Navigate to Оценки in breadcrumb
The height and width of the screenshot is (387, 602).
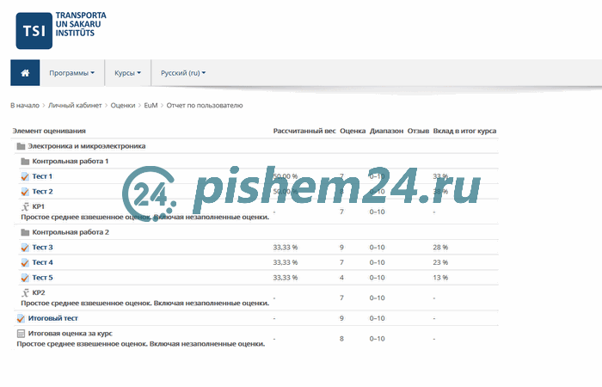[x=123, y=105]
